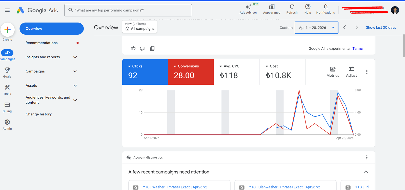
Task: Open Ads Advisor beta
Action: click(248, 9)
